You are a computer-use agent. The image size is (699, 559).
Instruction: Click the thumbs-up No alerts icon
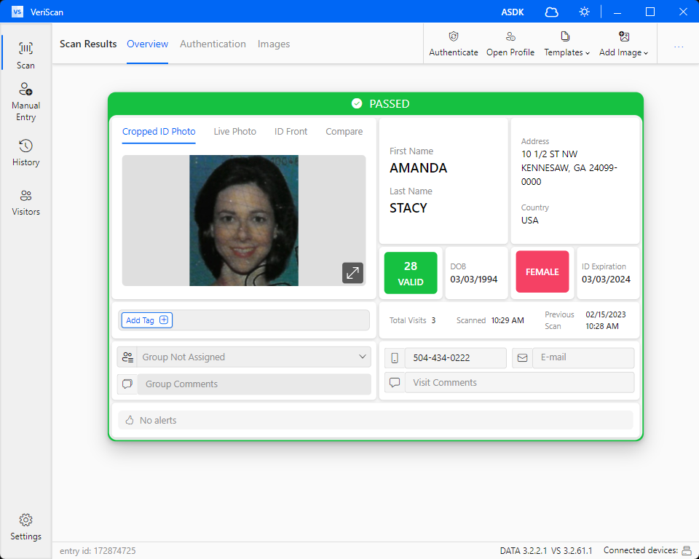coord(130,420)
